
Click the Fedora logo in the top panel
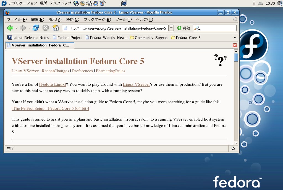point(4,3)
